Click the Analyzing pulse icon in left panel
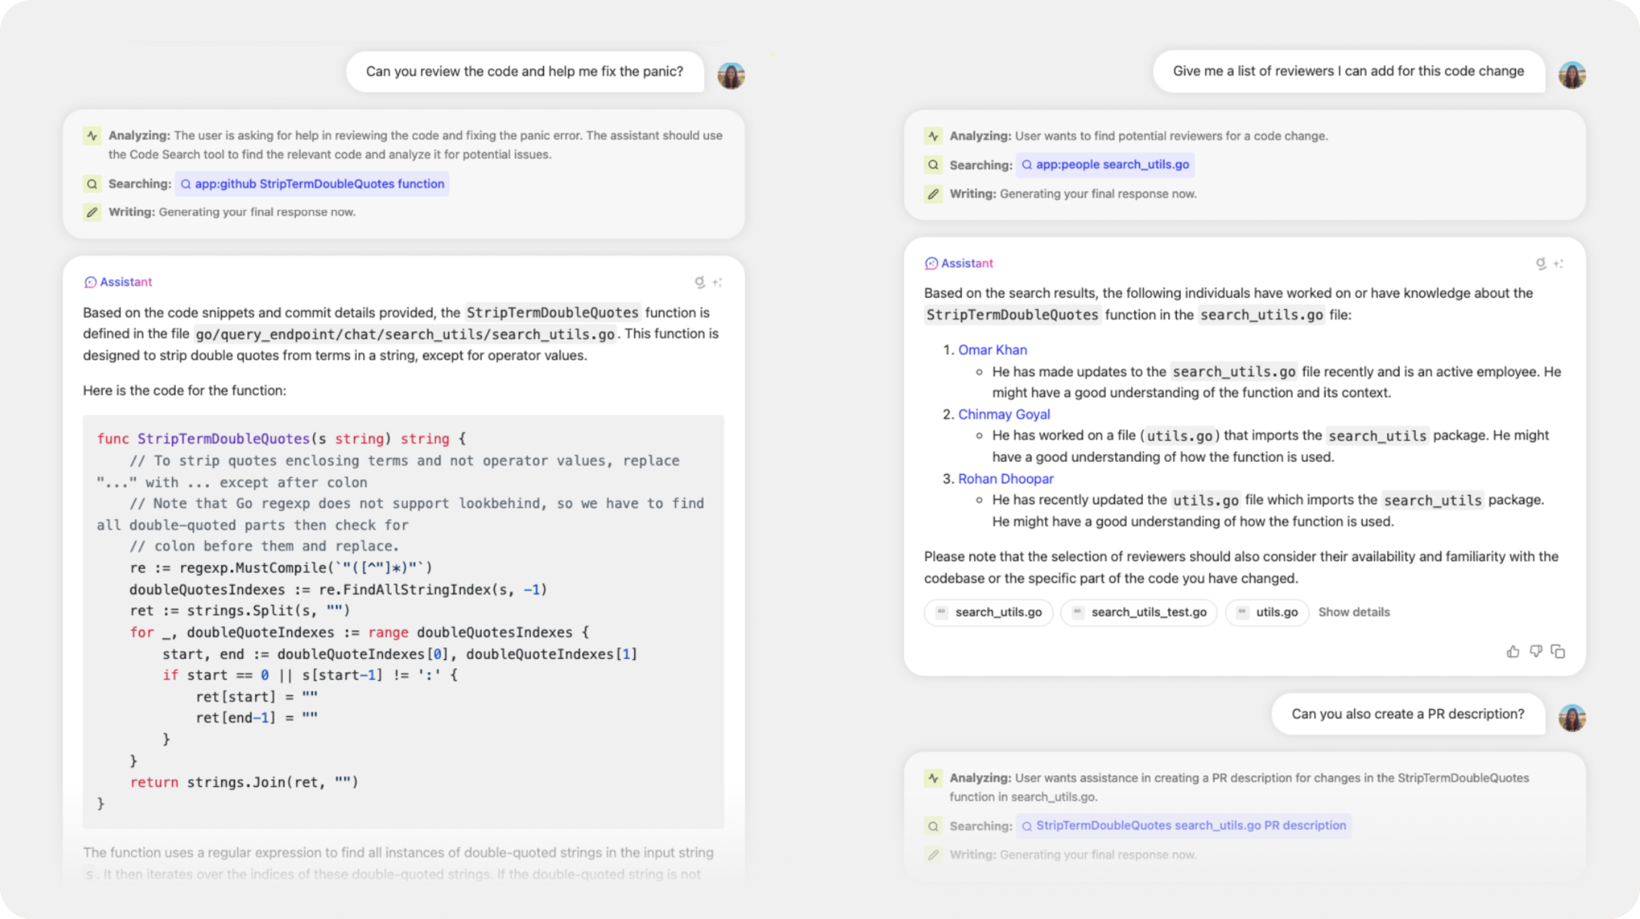Viewport: 1640px width, 919px height. (x=92, y=135)
